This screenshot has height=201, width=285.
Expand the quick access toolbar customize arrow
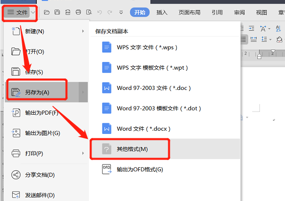click(x=121, y=13)
